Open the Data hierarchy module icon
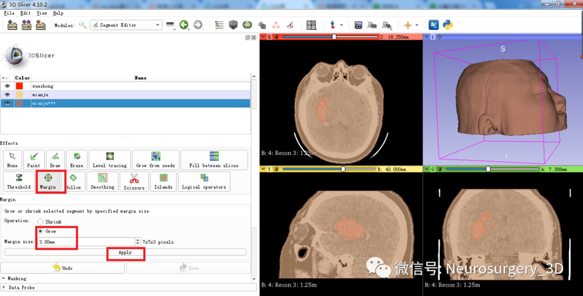 tap(219, 25)
